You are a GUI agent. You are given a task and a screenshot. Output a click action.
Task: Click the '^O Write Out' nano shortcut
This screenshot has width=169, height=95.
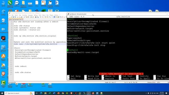(92, 76)
